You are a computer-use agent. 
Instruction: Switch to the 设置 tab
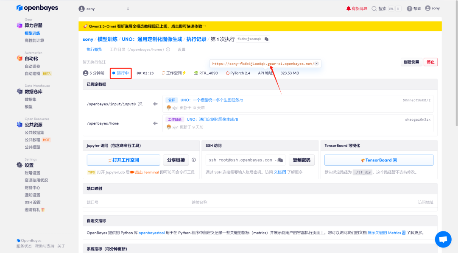182,50
